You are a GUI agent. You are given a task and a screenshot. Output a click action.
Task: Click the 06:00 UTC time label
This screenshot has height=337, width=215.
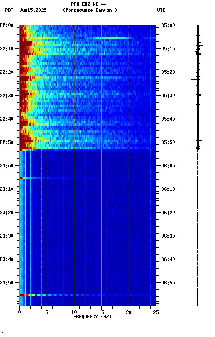(x=168, y=166)
